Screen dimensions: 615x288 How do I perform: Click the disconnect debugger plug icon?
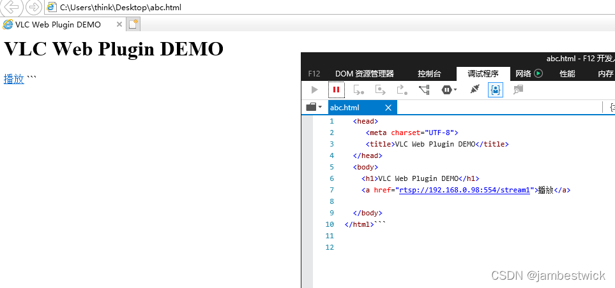point(475,90)
